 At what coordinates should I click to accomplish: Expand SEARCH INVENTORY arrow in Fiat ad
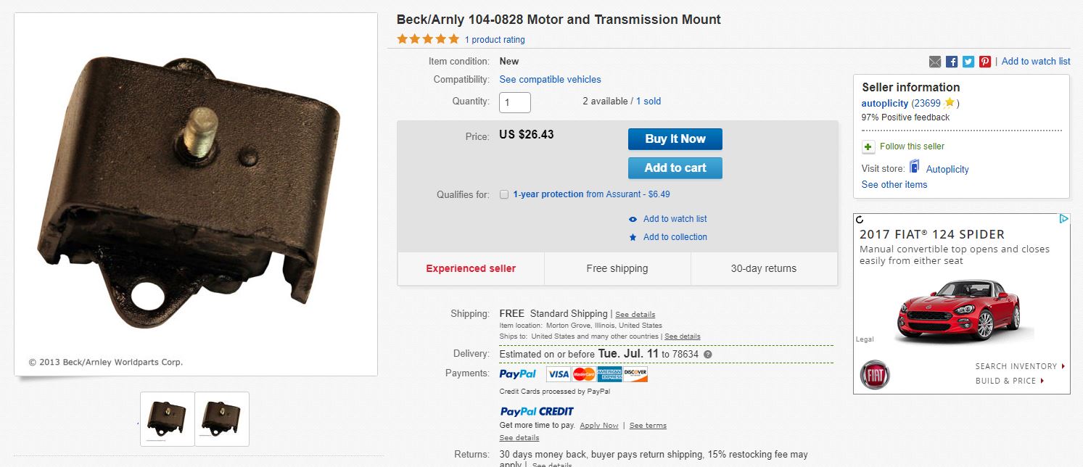pos(1063,366)
